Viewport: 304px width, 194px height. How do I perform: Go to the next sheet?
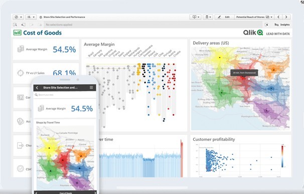[286, 17]
